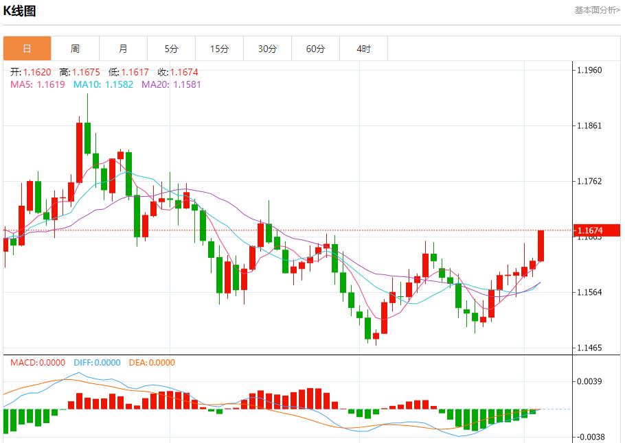
Task: Switch to the 4时 four-hour tab
Action: tap(363, 49)
